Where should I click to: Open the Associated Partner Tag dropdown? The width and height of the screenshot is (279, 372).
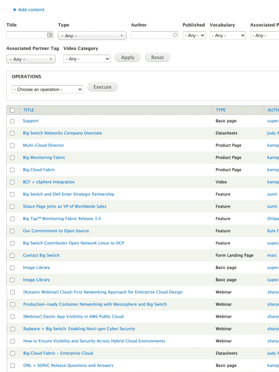point(31,59)
